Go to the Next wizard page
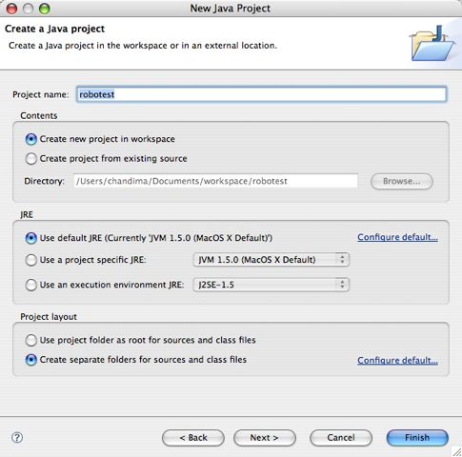 (x=265, y=438)
